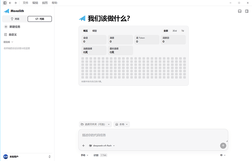Close the Monolith window
Screen dimensions: 252x161
248,3
